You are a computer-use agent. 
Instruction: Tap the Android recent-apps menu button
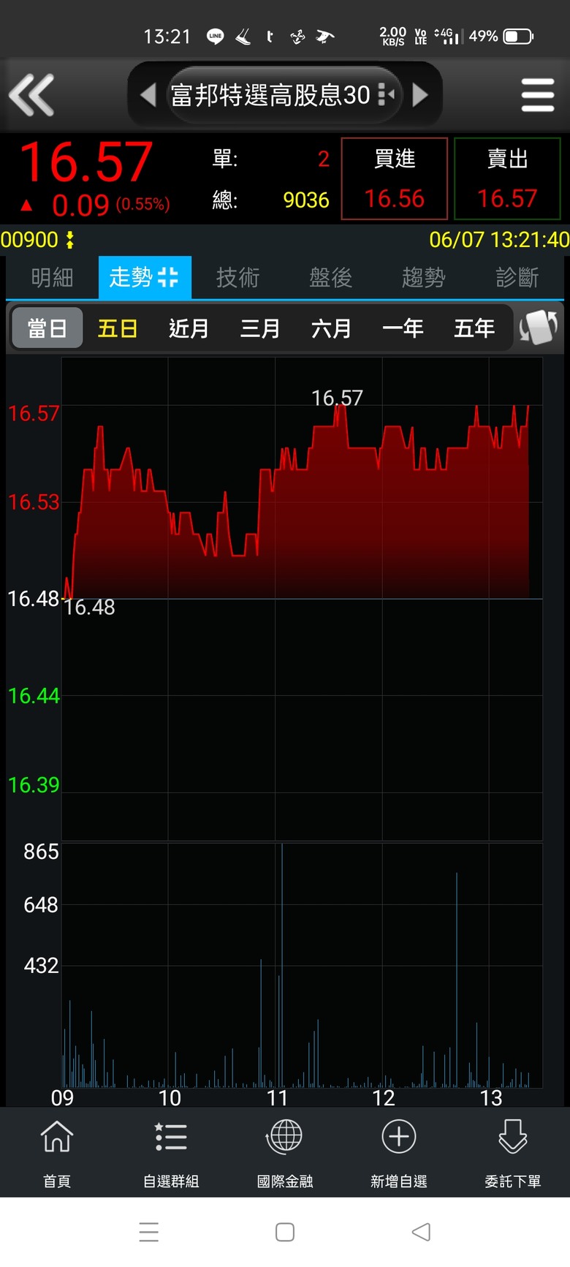coord(148,1232)
